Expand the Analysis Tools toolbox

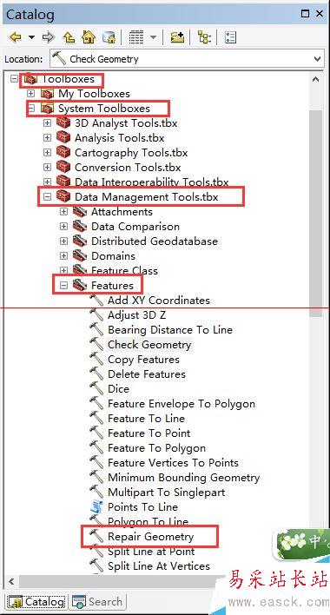(48, 138)
